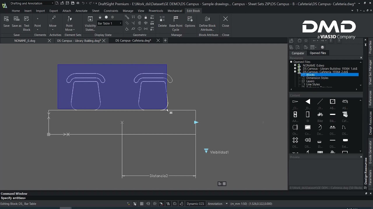The width and height of the screenshot is (373, 209).
Task: Toggle Polar tracking in the status bar
Action: pos(155,204)
